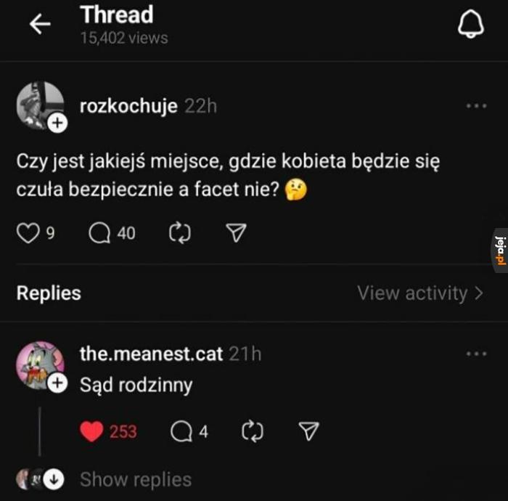Open more options for rozkochuje post

point(476,106)
